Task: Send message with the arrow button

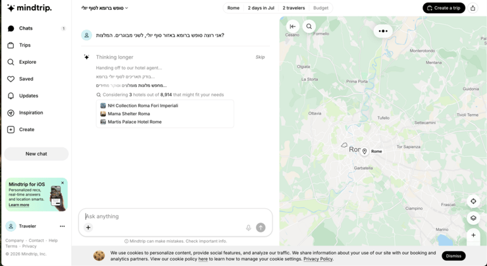Action: click(261, 227)
